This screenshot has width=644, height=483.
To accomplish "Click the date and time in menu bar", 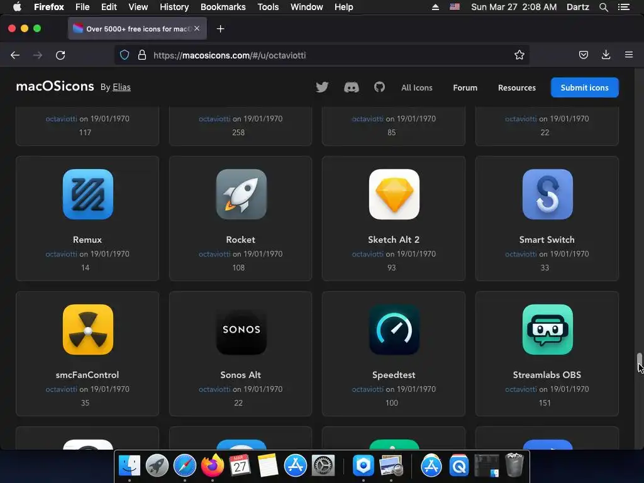I will coord(514,7).
